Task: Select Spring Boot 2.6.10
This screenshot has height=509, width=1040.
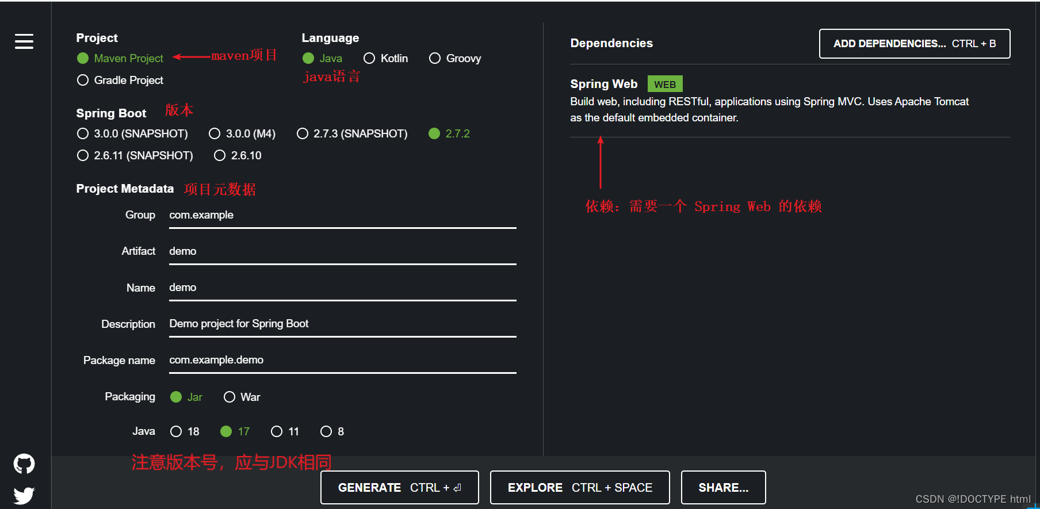Action: (x=238, y=155)
